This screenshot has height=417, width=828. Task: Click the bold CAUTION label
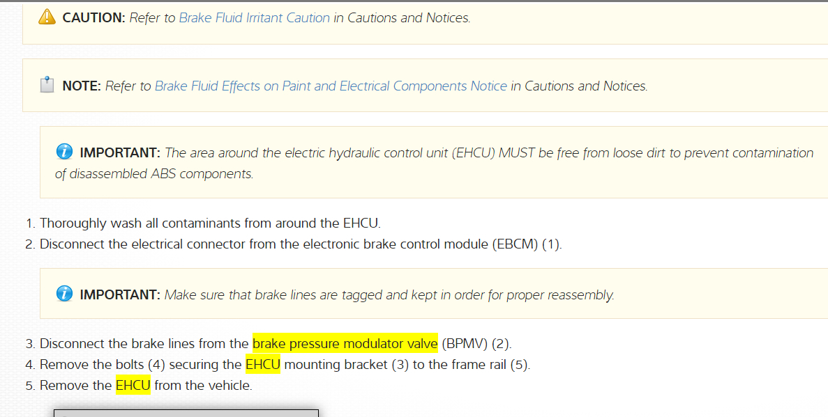[93, 17]
